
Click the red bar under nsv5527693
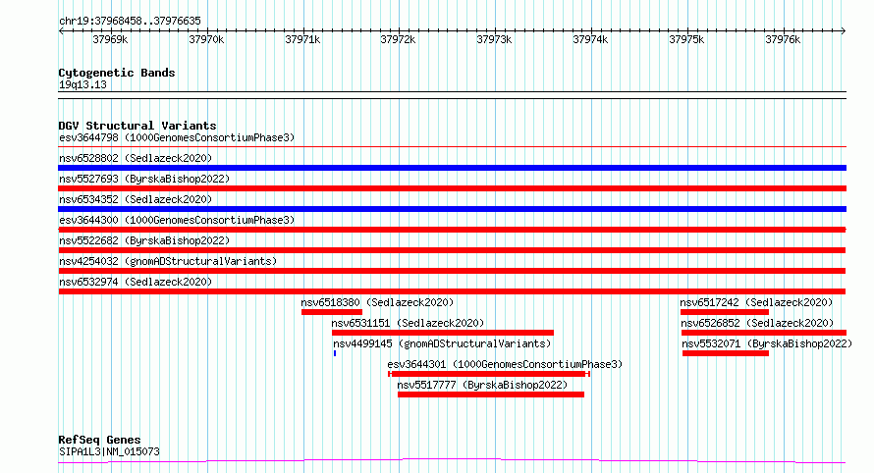(452, 188)
